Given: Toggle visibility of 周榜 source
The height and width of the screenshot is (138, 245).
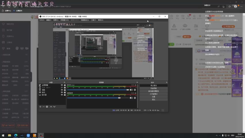Looking at the screenshot, I should 62,90.
